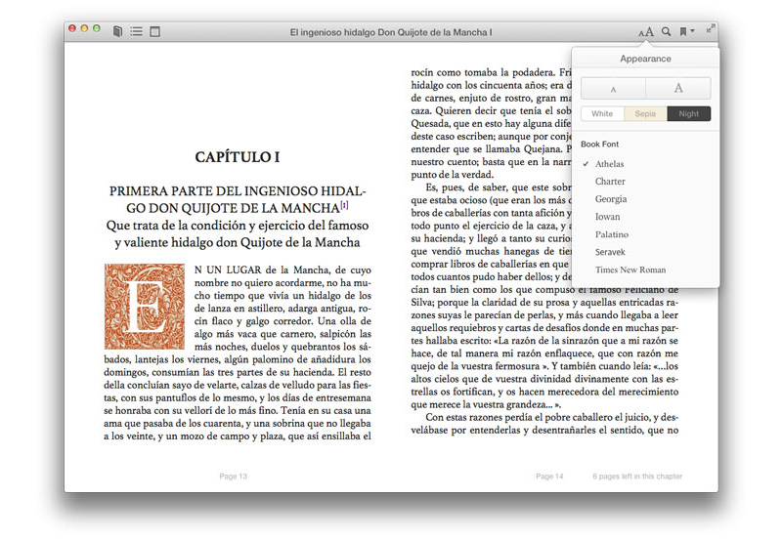Select the White theme
Image resolution: width=782 pixels, height=540 pixels.
[x=602, y=113]
